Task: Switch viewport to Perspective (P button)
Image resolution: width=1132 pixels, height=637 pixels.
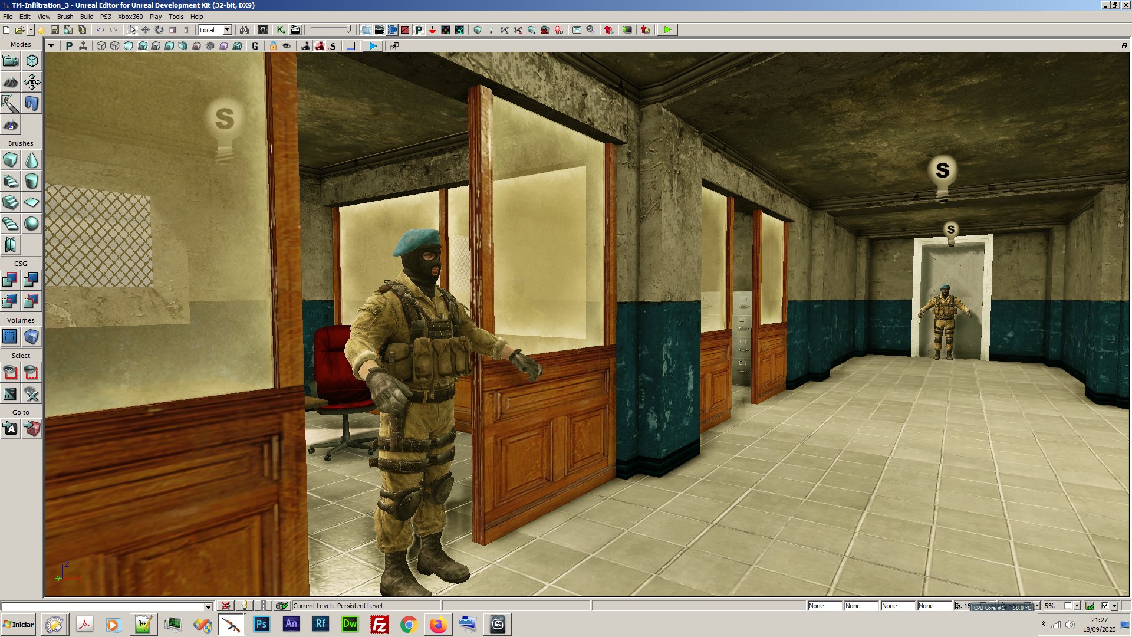Action: click(x=69, y=45)
